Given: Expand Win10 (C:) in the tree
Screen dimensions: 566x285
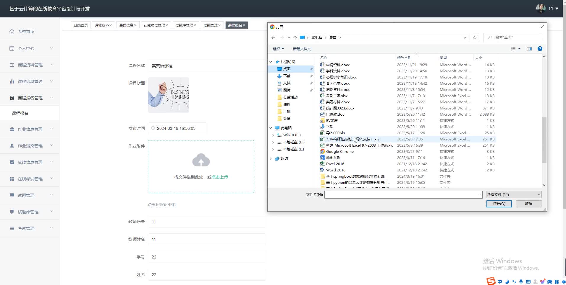Looking at the screenshot, I should (273, 135).
